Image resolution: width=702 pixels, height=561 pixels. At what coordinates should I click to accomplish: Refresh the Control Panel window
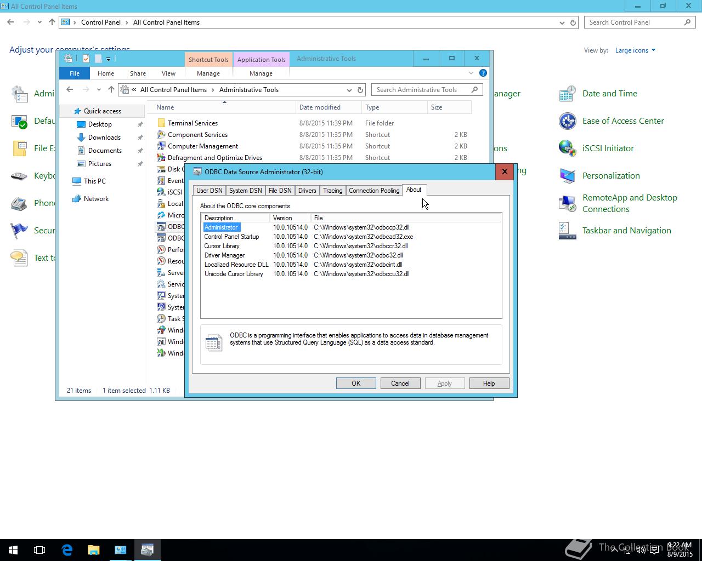click(573, 22)
